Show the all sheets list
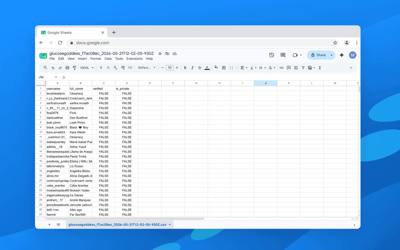Viewport: 400px width, 250px height. [x=58, y=225]
